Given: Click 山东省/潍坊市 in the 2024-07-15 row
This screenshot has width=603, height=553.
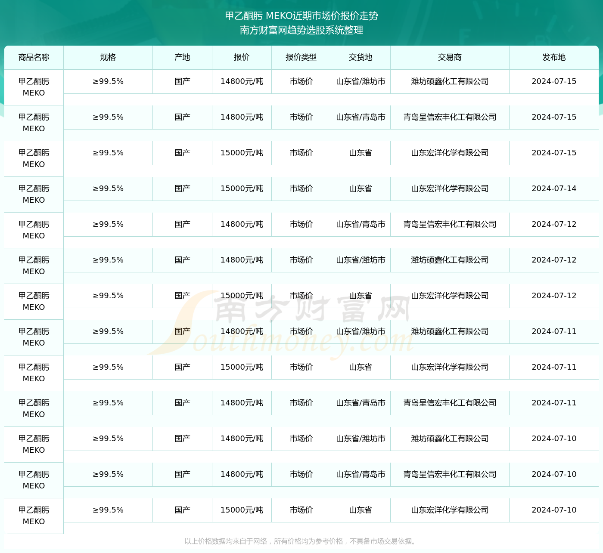Looking at the screenshot, I should 361,81.
